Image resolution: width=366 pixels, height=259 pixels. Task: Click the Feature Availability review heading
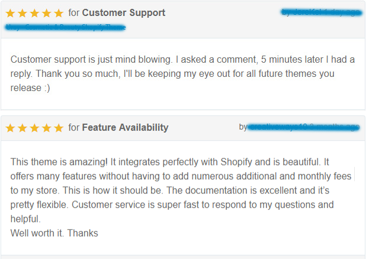125,128
